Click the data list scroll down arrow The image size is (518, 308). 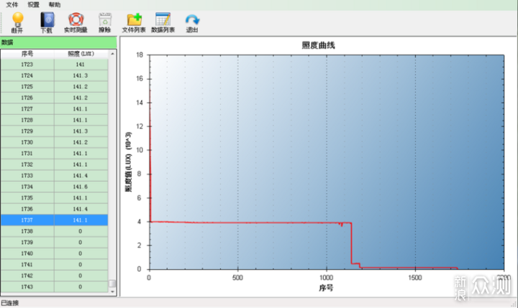[112, 291]
